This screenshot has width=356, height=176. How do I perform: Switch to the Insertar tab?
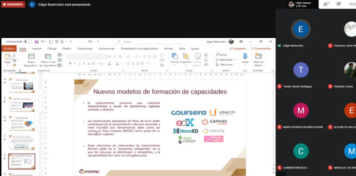[x=37, y=48]
